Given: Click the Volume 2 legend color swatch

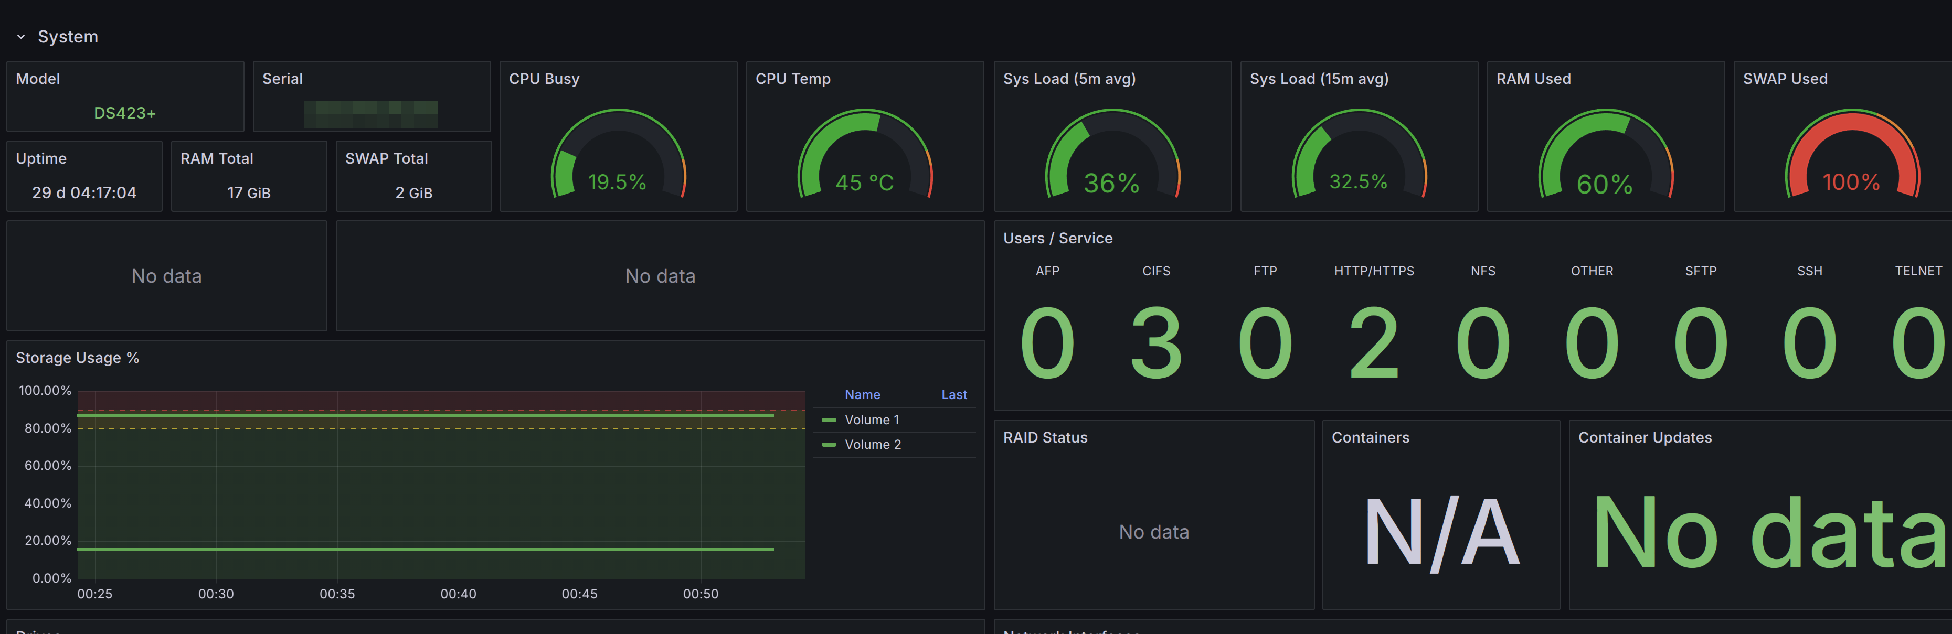Looking at the screenshot, I should [829, 445].
